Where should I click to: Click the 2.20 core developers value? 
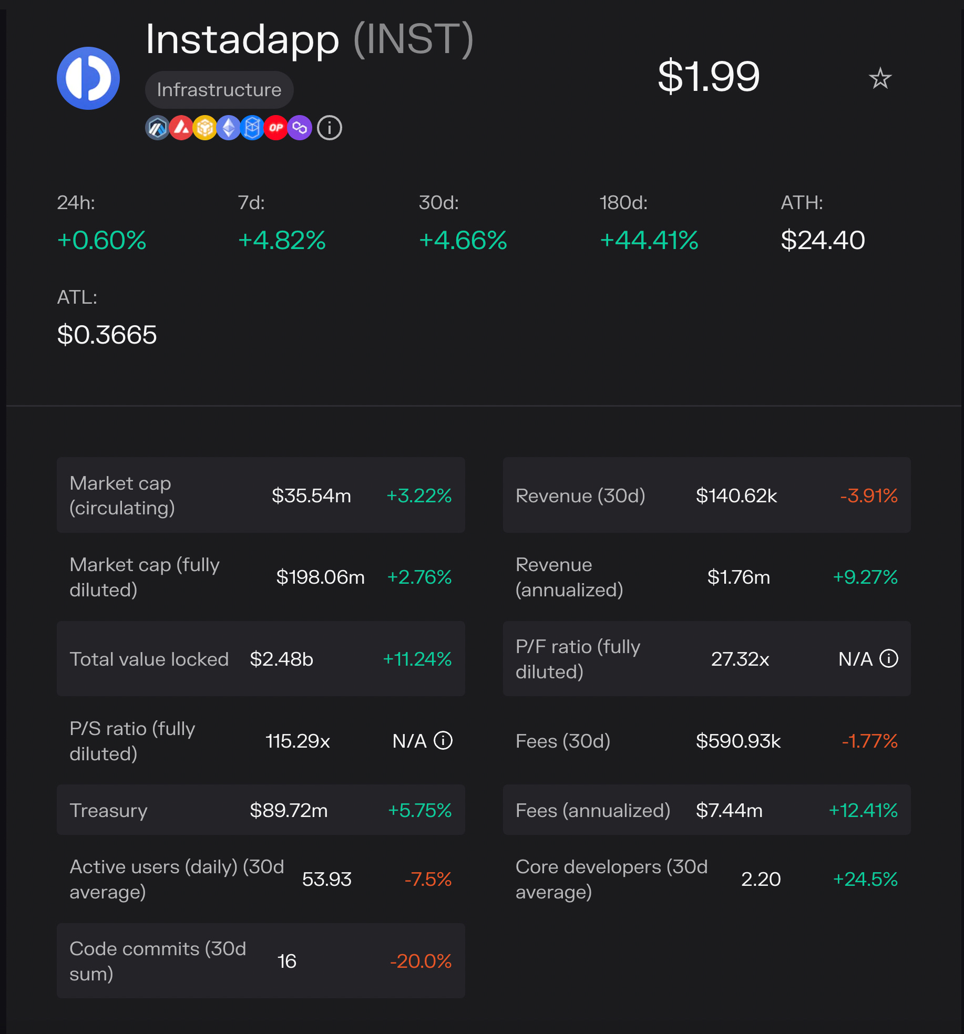(761, 879)
